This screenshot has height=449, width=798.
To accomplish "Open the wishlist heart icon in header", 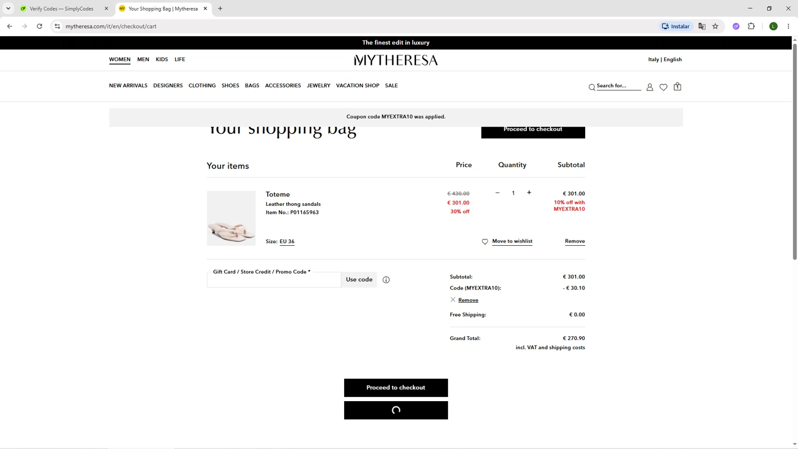I will point(663,87).
